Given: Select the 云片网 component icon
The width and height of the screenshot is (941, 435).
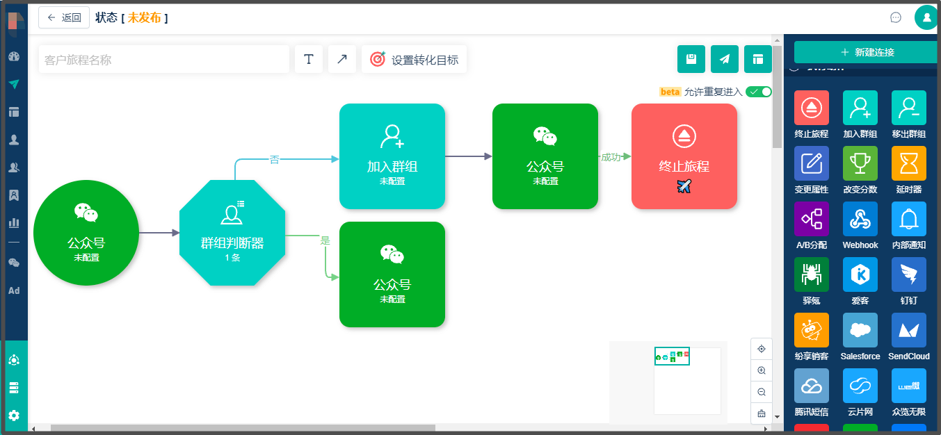Looking at the screenshot, I should [860, 386].
